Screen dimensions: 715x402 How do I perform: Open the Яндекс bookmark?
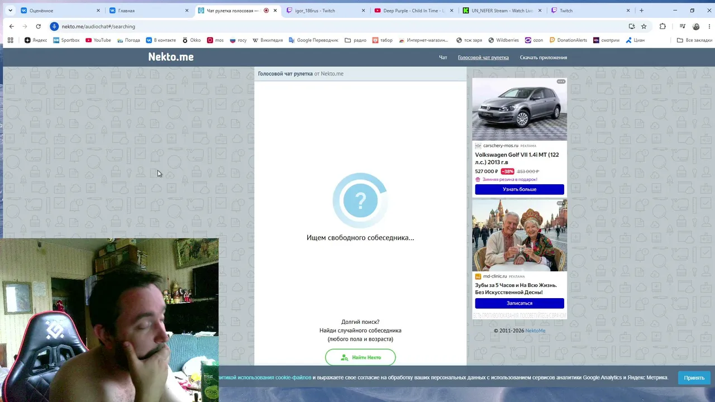pos(36,40)
